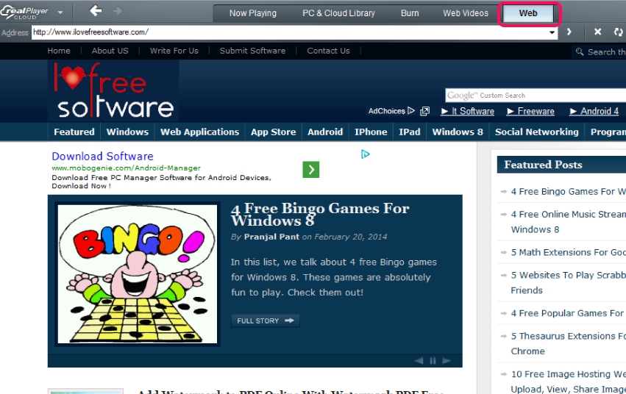Click into the Address URL field

[x=287, y=32]
